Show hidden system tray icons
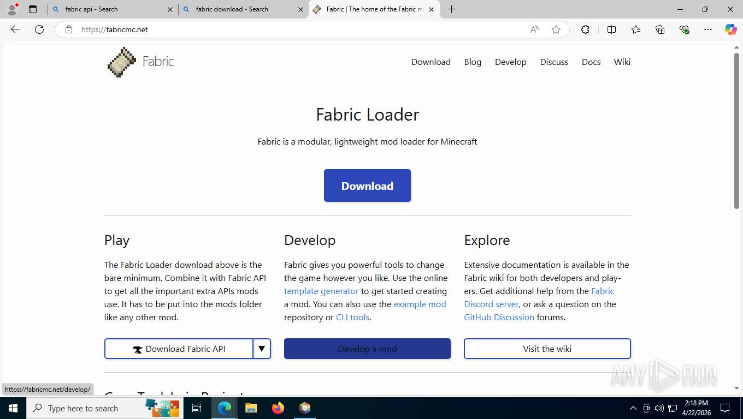The image size is (743, 419). click(633, 408)
